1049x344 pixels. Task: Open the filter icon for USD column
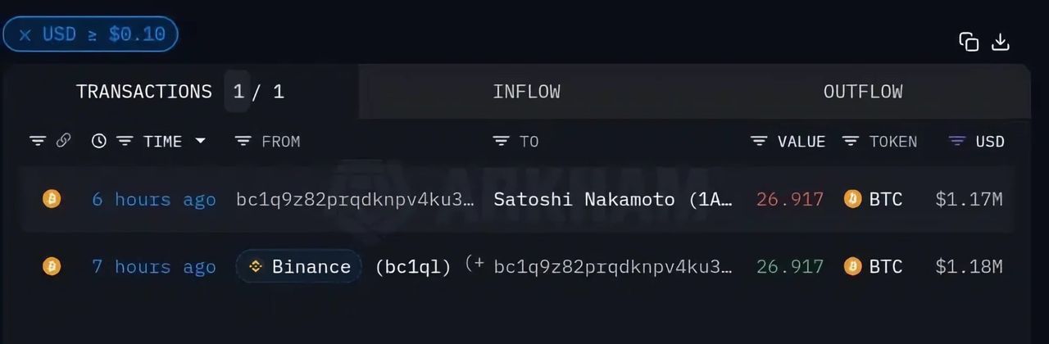pos(956,141)
